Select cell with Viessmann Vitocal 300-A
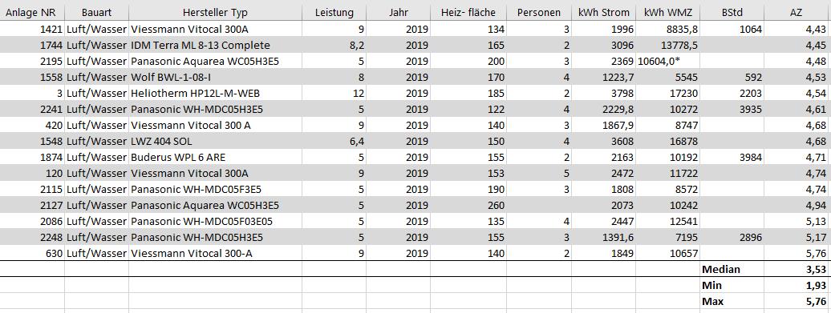Image resolution: width=831 pixels, height=313 pixels. [x=215, y=253]
